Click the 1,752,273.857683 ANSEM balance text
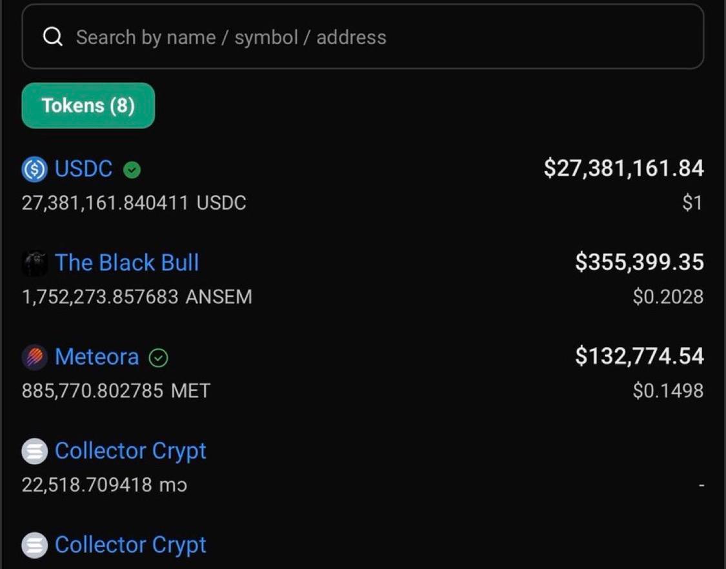 [137, 297]
